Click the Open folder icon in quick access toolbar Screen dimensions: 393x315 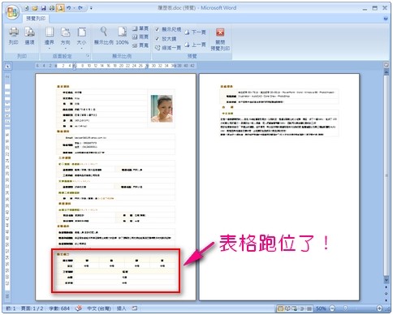(x=35, y=8)
